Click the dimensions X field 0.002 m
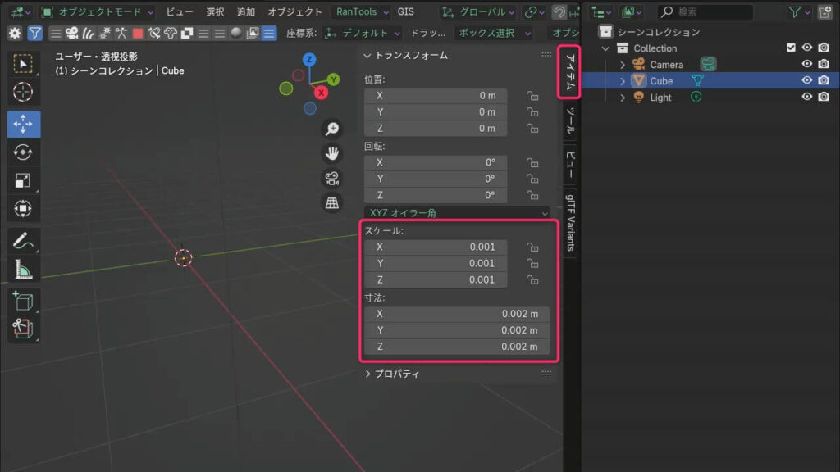The image size is (840, 472). [457, 314]
